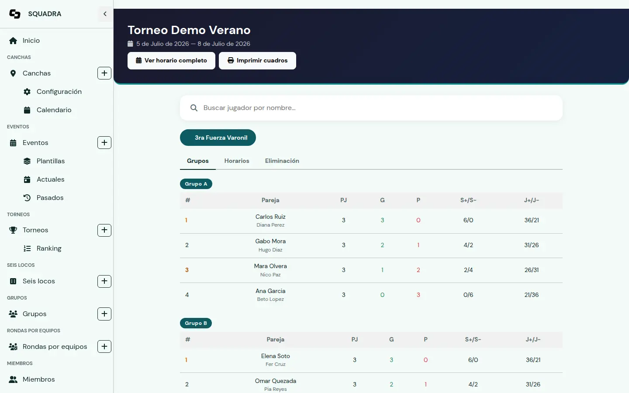Image resolution: width=629 pixels, height=393 pixels.
Task: Switch to the Grupos tab
Action: (x=198, y=161)
